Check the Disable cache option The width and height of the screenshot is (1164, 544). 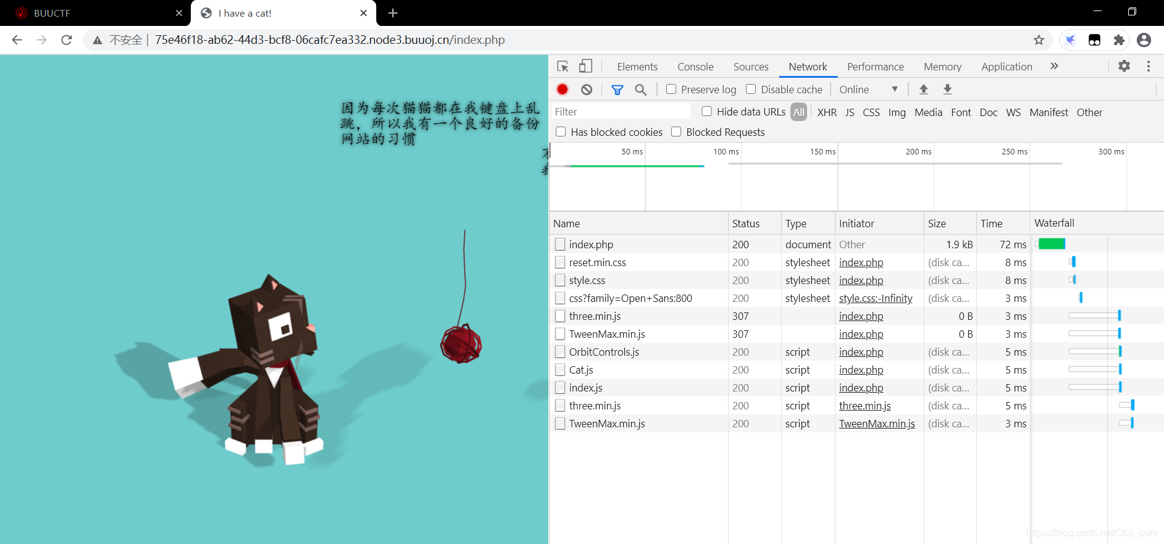point(751,90)
